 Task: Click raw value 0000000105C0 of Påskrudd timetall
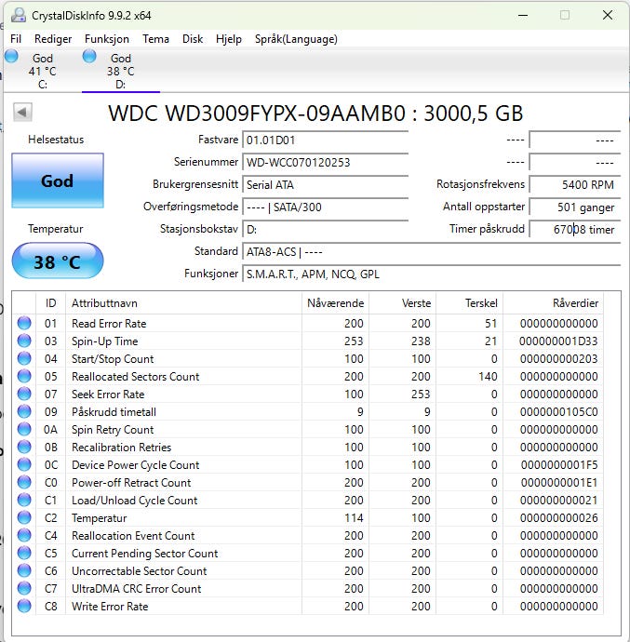point(558,412)
